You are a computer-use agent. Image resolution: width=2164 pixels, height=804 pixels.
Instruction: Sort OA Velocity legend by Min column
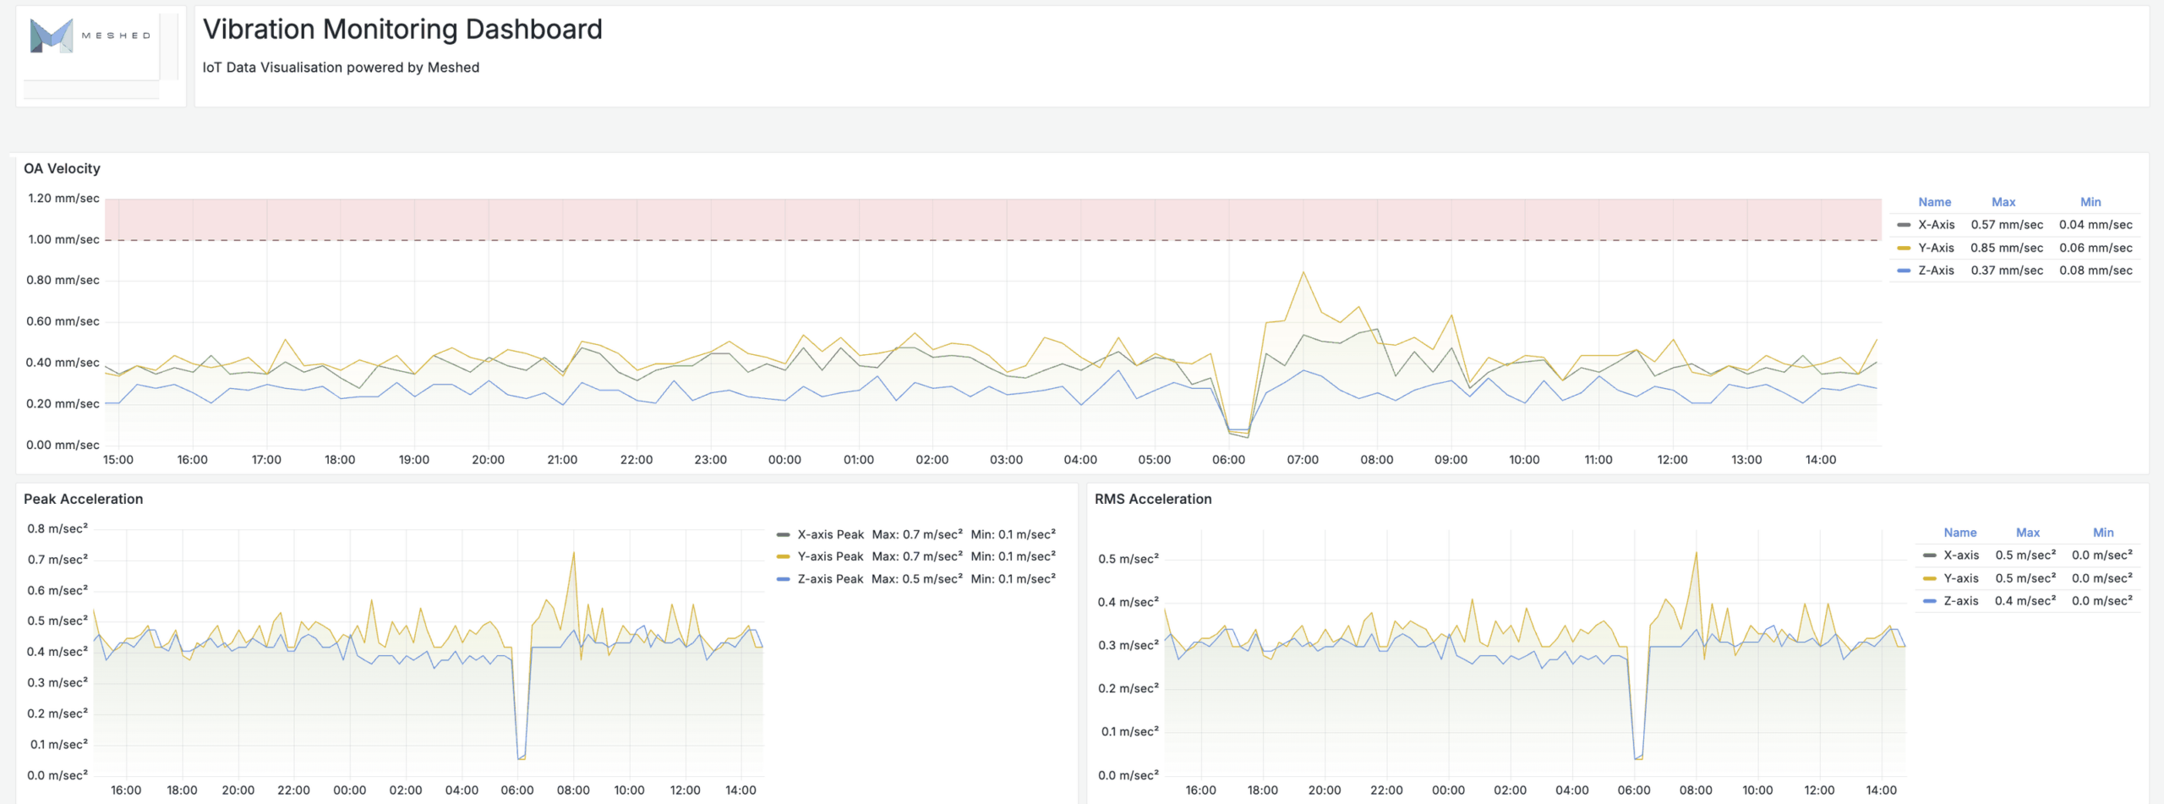tap(2090, 202)
